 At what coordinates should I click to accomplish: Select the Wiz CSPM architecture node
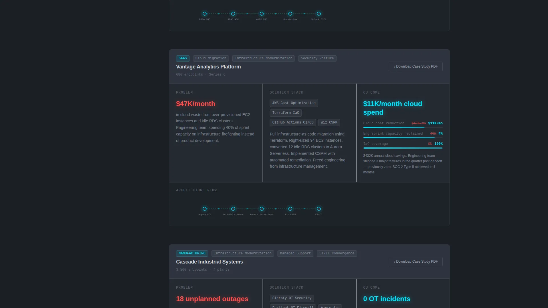290,209
